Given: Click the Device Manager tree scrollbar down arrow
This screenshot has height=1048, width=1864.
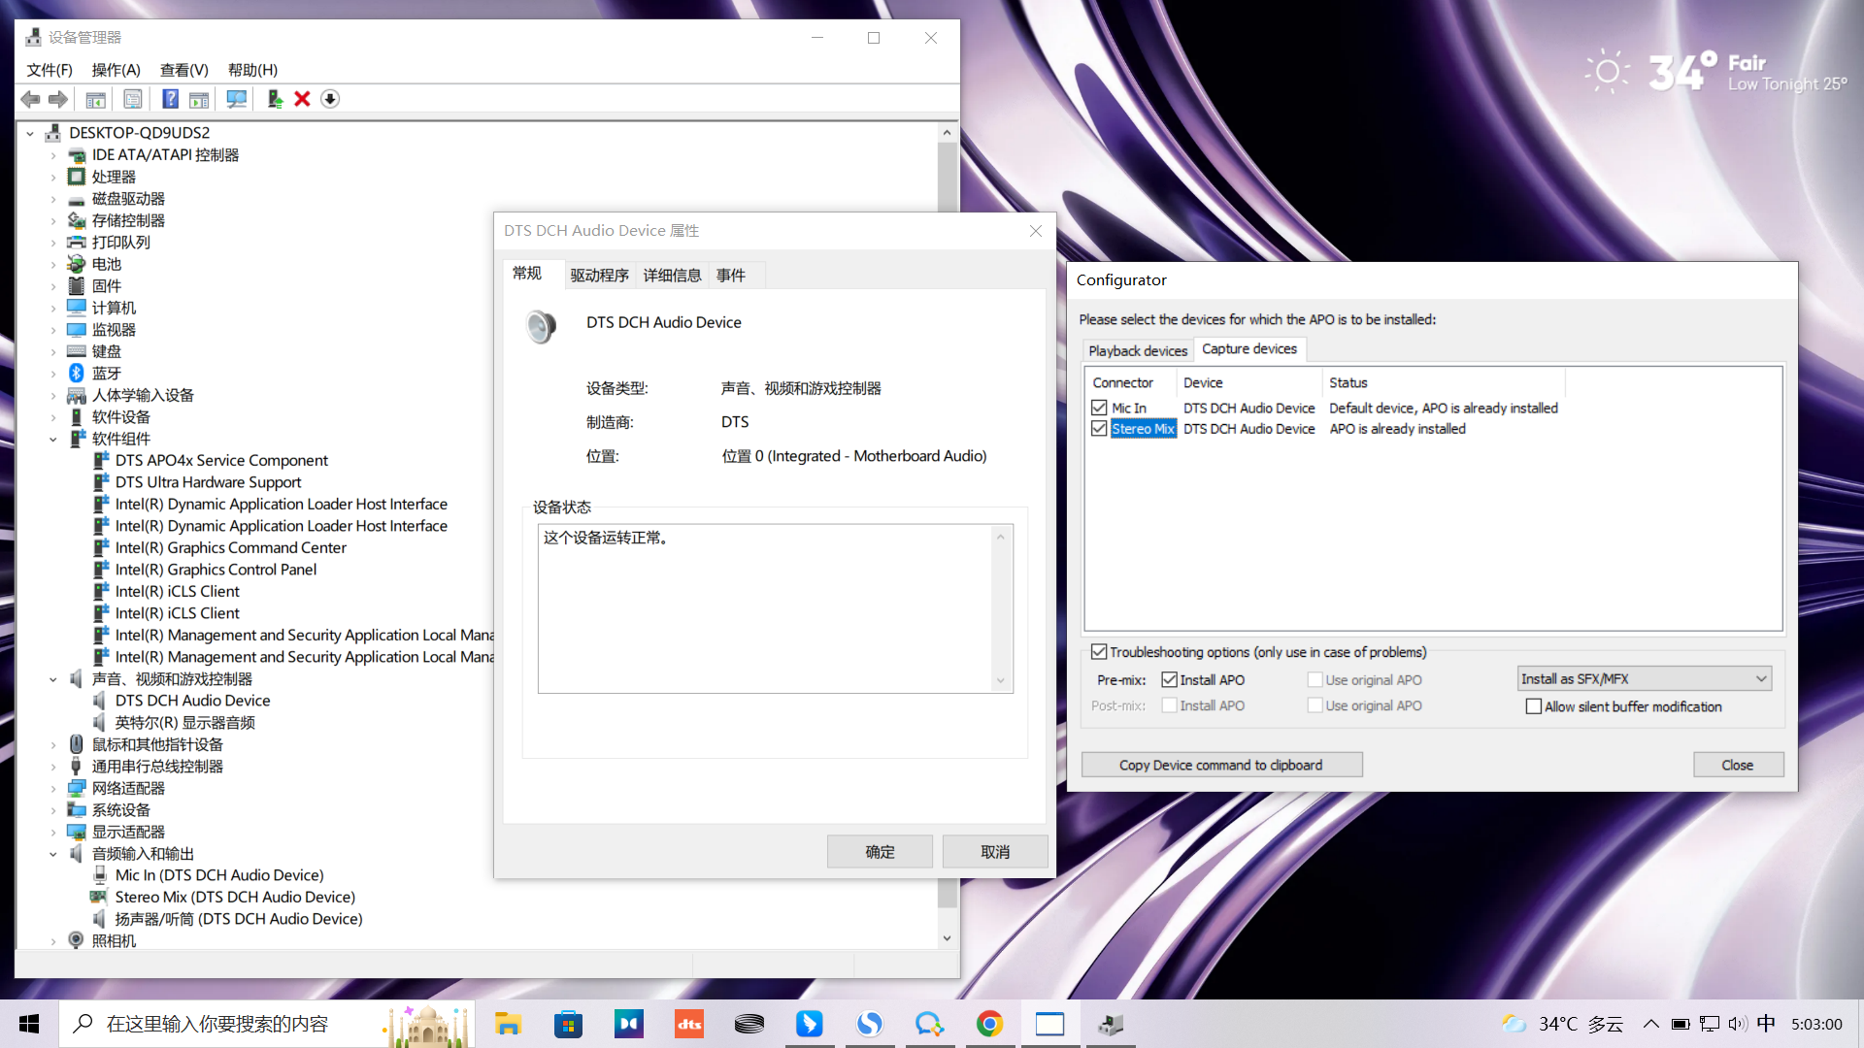Looking at the screenshot, I should coord(947,938).
